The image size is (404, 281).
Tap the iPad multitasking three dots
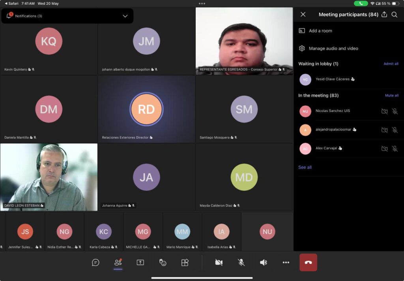point(202,4)
